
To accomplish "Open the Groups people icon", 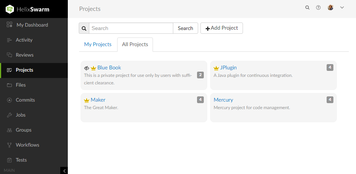I will point(9,130).
